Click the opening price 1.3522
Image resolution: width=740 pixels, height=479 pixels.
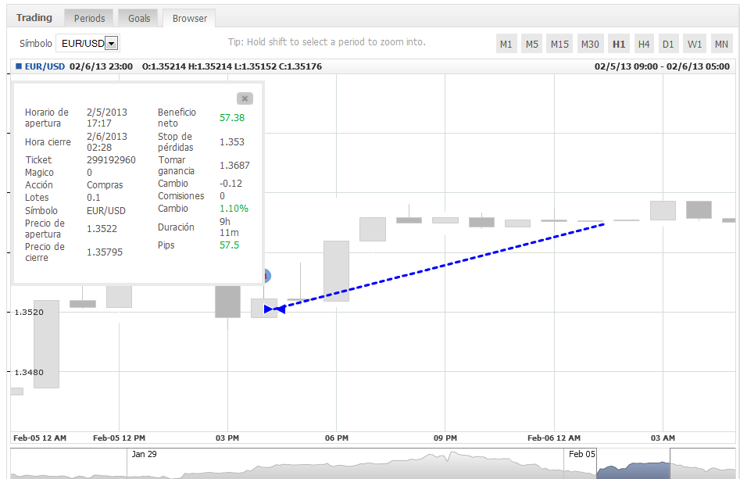click(102, 228)
